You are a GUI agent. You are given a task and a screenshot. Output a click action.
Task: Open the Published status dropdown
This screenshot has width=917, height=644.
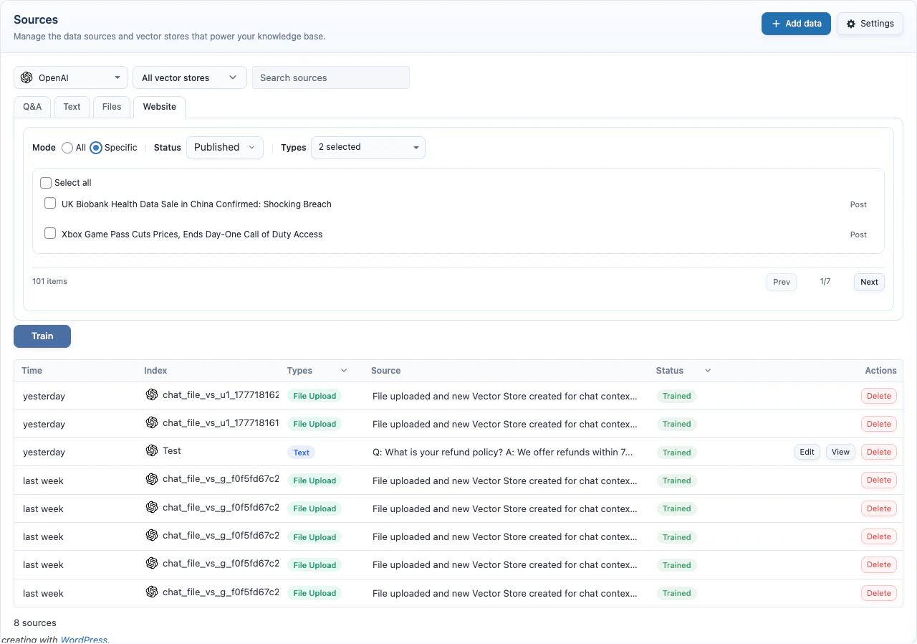224,147
